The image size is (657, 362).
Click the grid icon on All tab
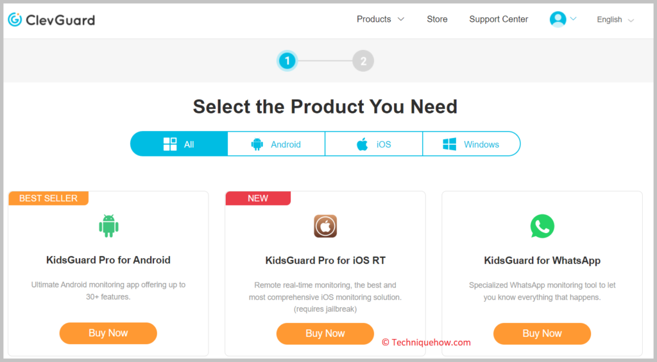tap(170, 144)
